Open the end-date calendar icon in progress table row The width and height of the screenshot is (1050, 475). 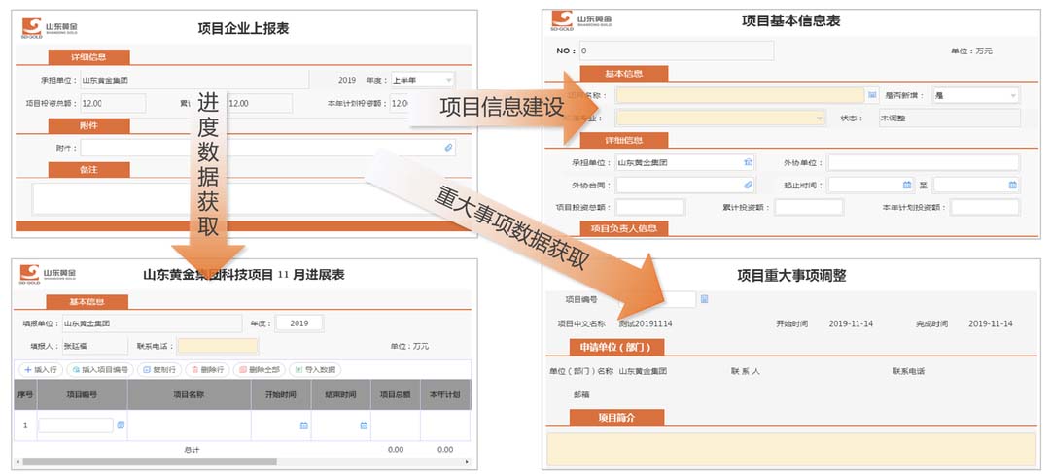(364, 425)
